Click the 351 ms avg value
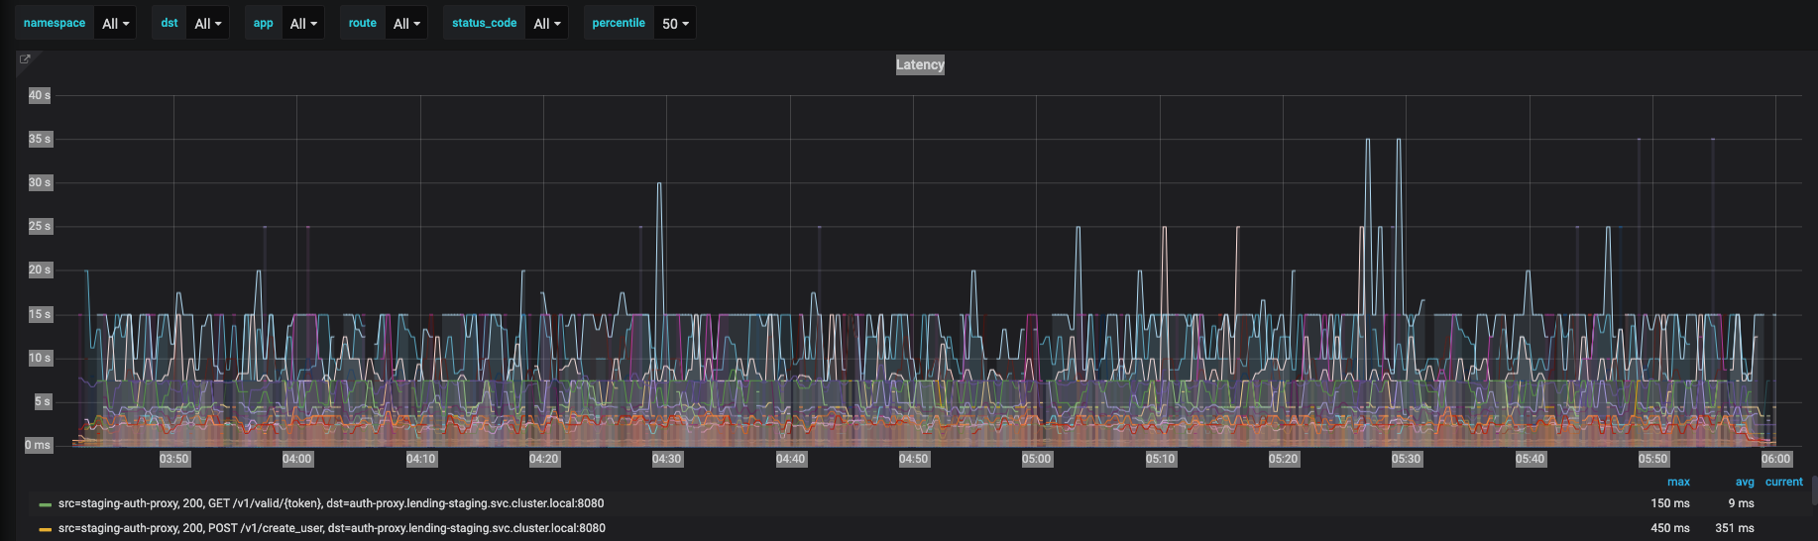 click(x=1735, y=528)
